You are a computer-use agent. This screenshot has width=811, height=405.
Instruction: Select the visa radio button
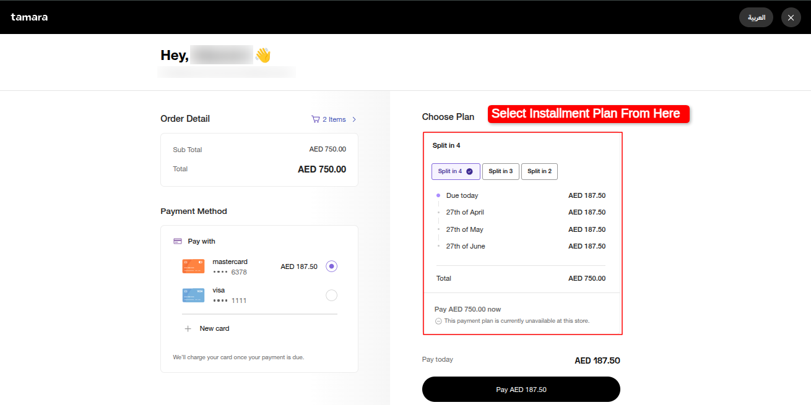click(331, 296)
